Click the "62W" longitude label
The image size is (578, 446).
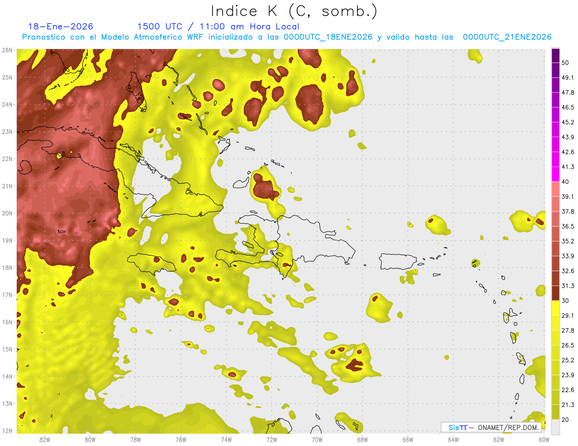(499, 439)
